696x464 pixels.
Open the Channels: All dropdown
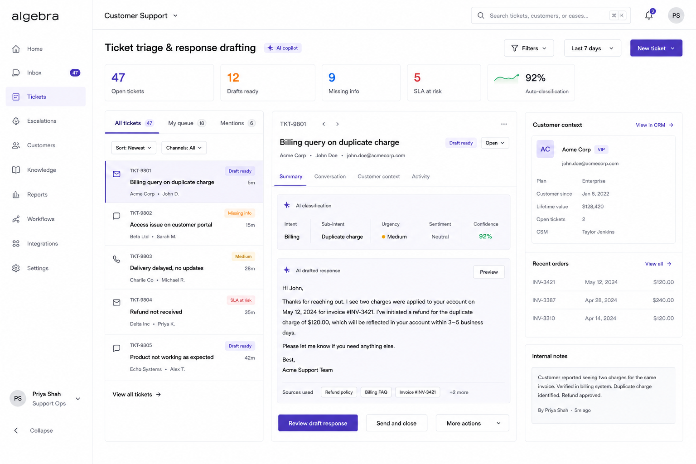point(184,148)
